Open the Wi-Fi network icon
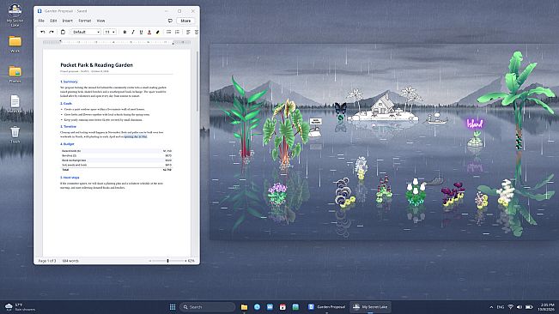The width and height of the screenshot is (559, 314). point(510,307)
